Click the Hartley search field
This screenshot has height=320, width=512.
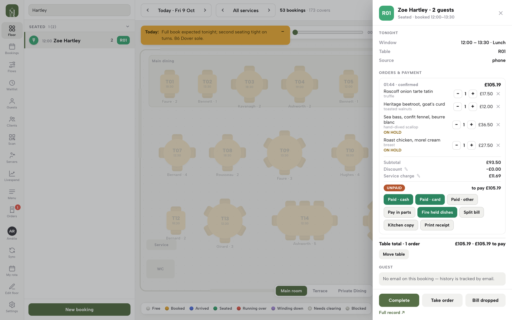coord(79,10)
